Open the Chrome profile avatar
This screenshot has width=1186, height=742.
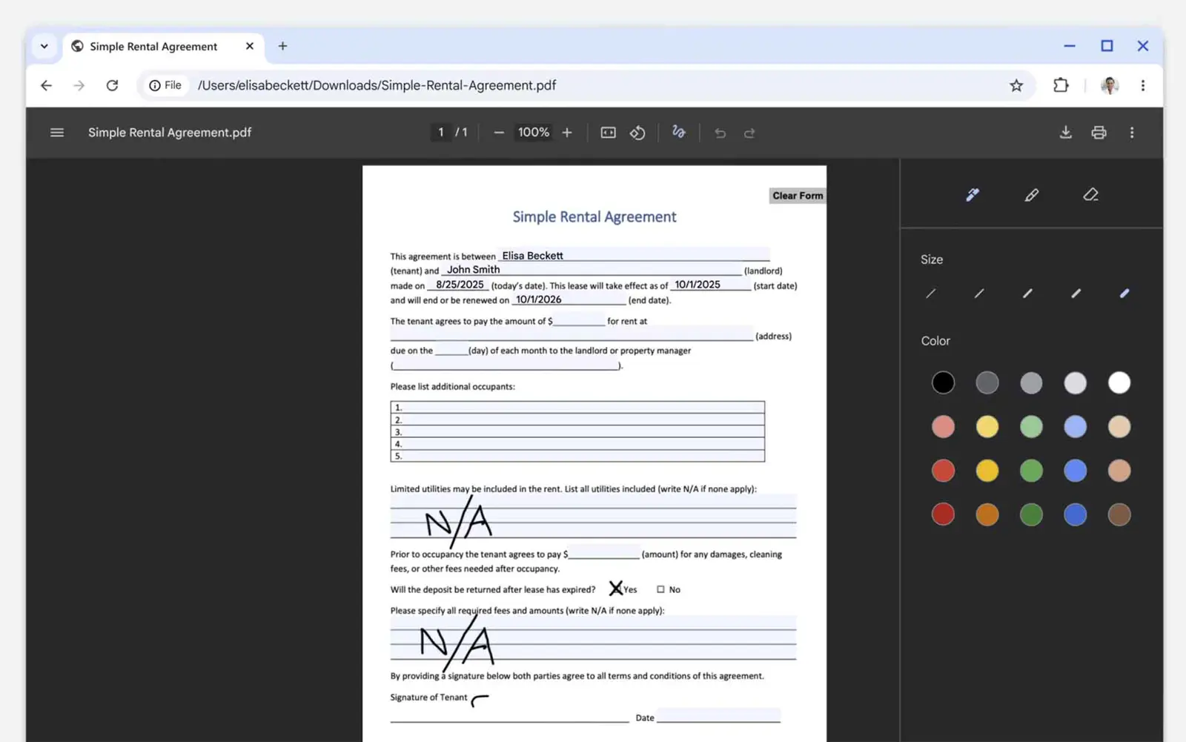(x=1110, y=85)
